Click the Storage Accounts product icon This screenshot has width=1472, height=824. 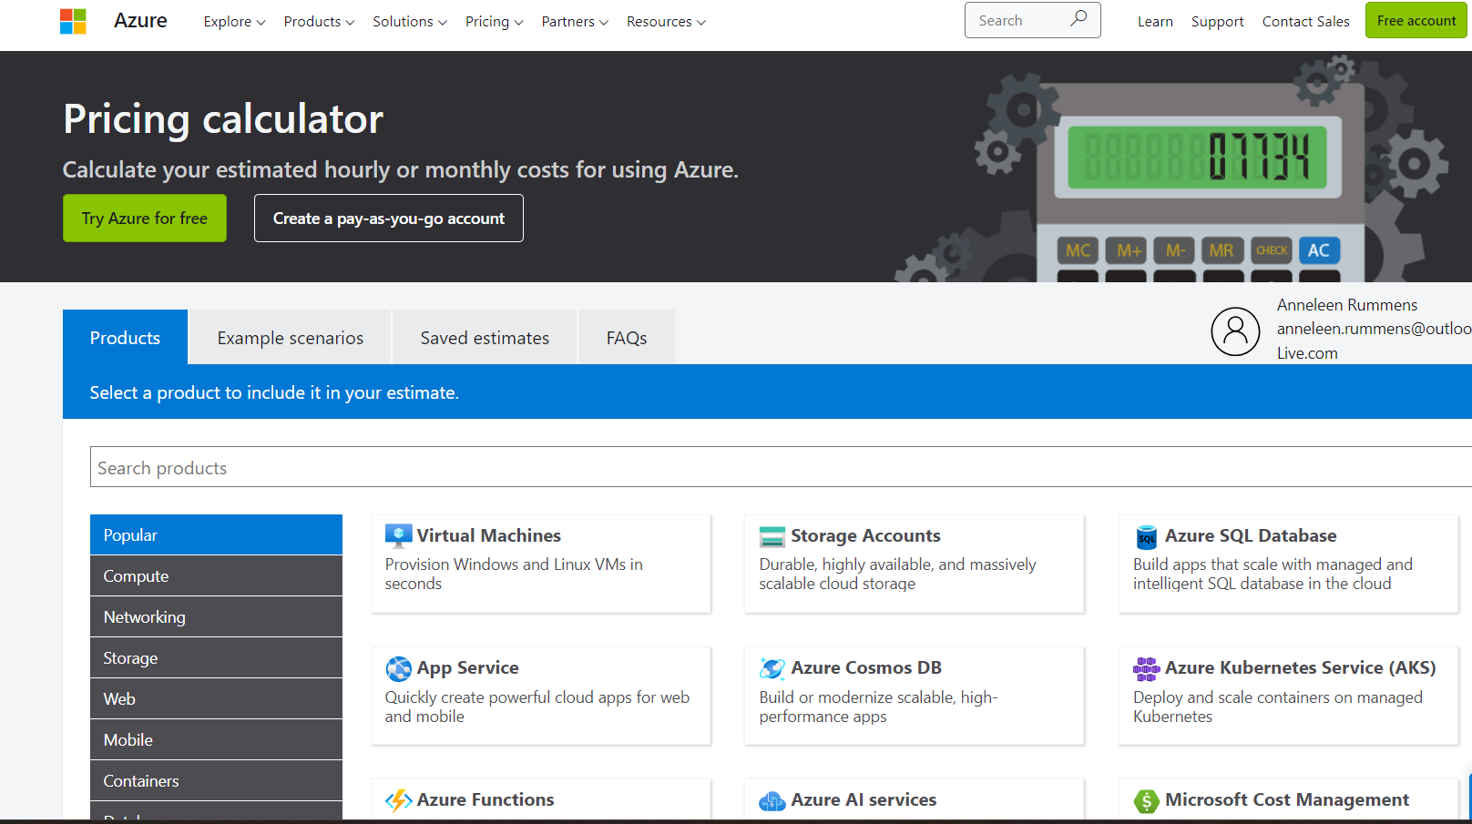[772, 536]
